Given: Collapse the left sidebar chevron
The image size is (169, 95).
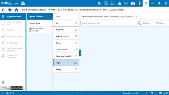Looking at the screenshot, I should (3, 83).
